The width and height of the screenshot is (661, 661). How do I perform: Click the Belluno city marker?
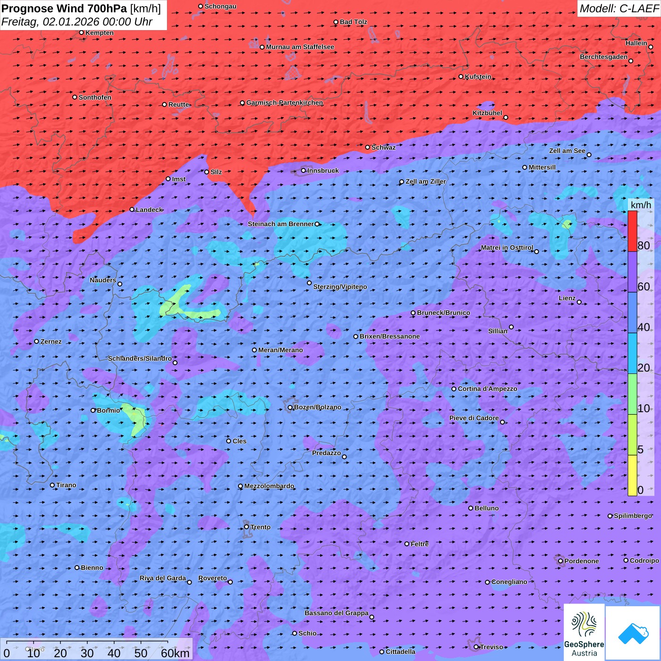point(471,508)
